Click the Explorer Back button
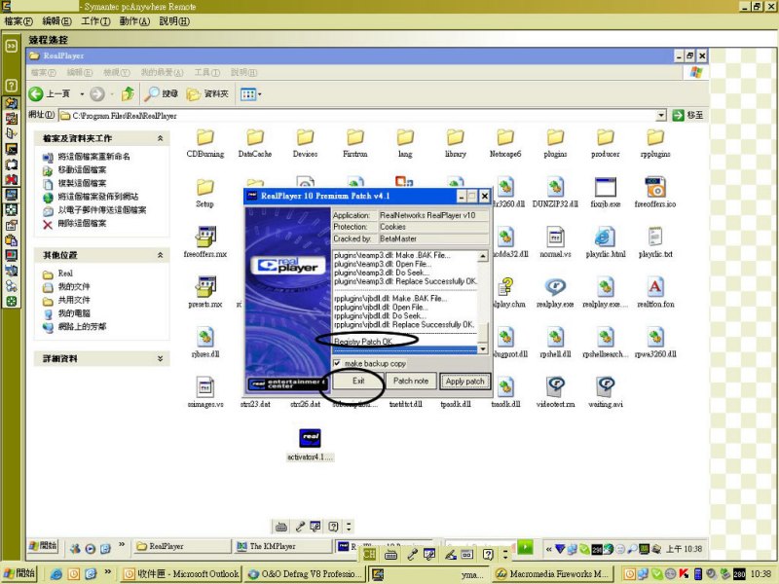Viewport: 779px width, 584px height. coord(50,93)
